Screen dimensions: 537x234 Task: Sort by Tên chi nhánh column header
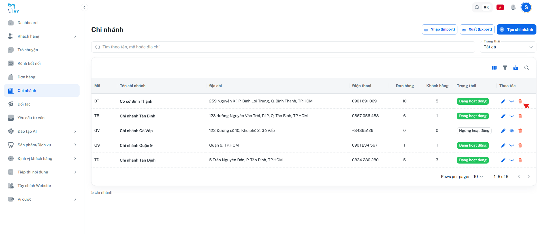tap(133, 86)
